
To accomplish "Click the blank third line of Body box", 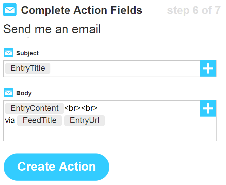I will (x=101, y=133).
